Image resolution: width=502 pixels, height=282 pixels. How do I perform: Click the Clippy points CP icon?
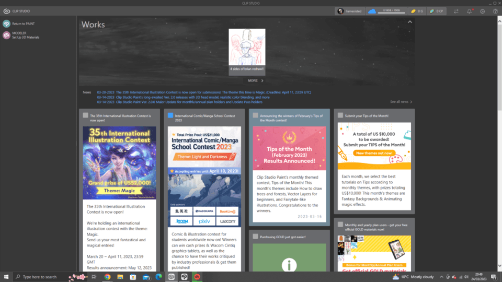point(432,11)
